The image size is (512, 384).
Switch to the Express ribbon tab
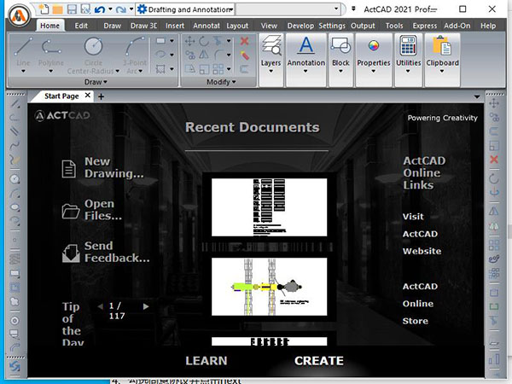point(424,26)
